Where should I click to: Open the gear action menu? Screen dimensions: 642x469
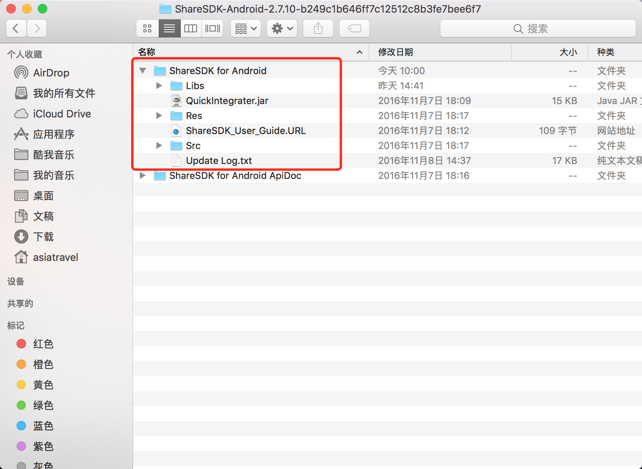point(282,28)
